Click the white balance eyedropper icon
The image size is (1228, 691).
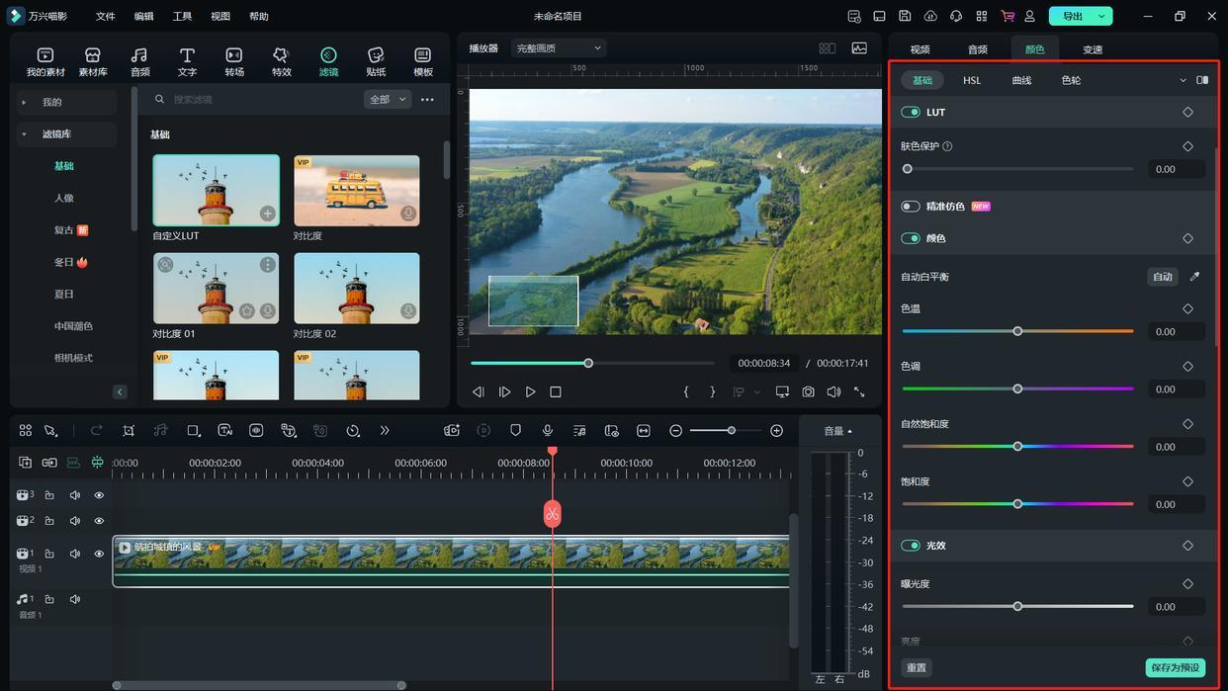(x=1194, y=277)
